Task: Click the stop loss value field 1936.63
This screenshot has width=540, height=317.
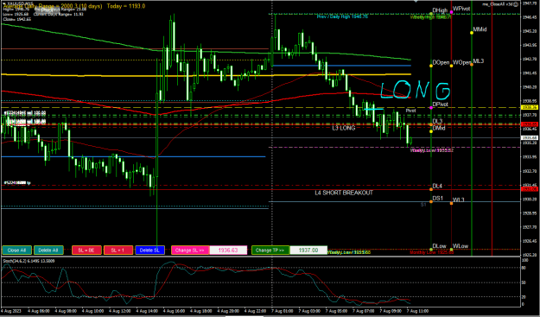Action: coord(228,250)
